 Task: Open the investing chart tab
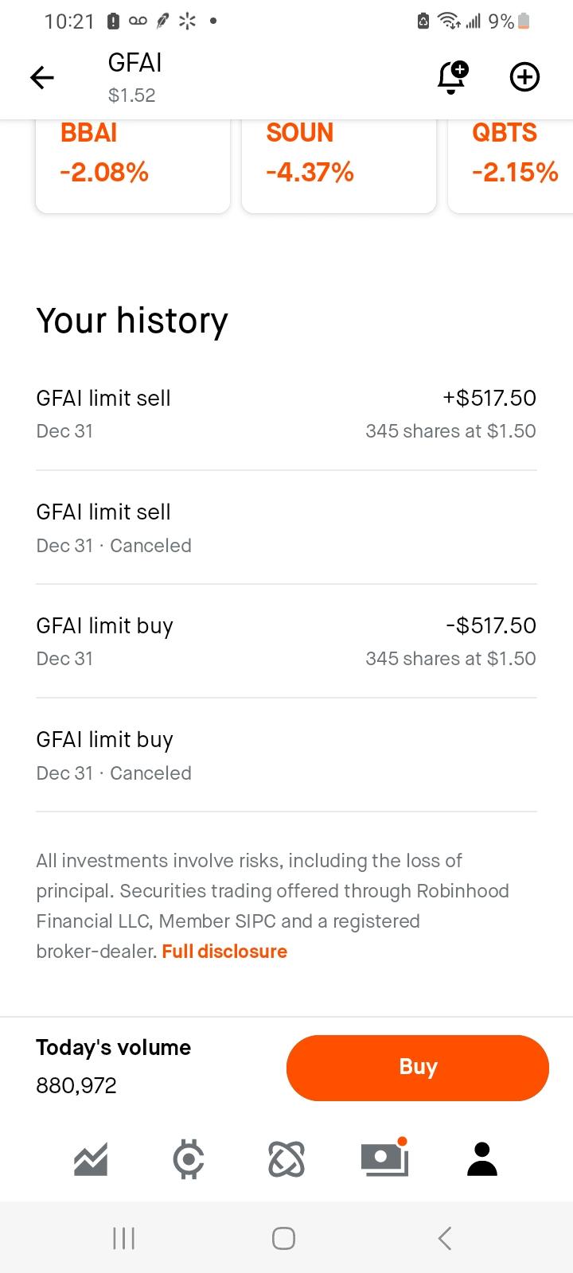[x=91, y=1159]
